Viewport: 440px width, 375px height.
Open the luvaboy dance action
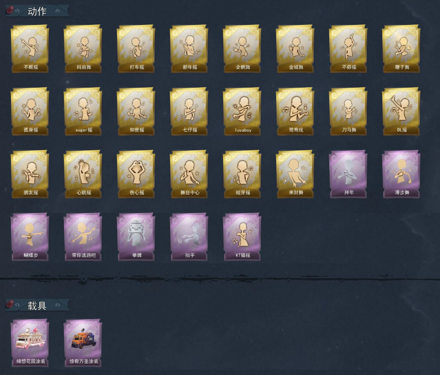tap(242, 111)
